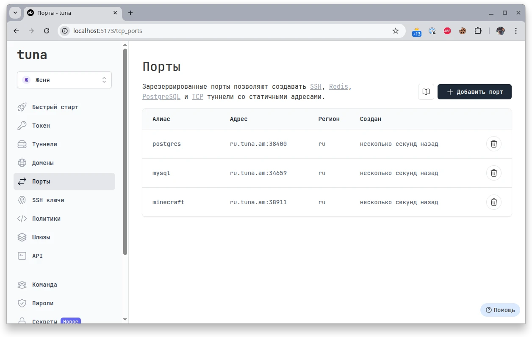Bookmark this page with star icon
Image resolution: width=532 pixels, height=337 pixels.
(x=396, y=31)
